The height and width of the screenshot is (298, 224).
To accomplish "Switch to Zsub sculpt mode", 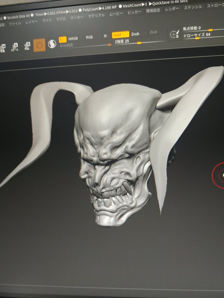I will point(135,34).
